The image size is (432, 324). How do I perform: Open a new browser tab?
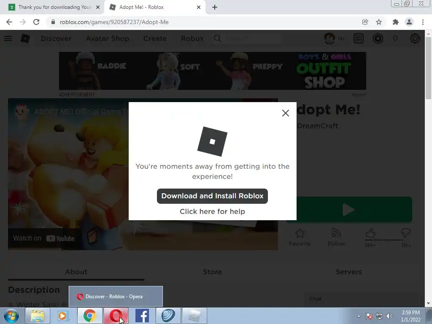215,7
